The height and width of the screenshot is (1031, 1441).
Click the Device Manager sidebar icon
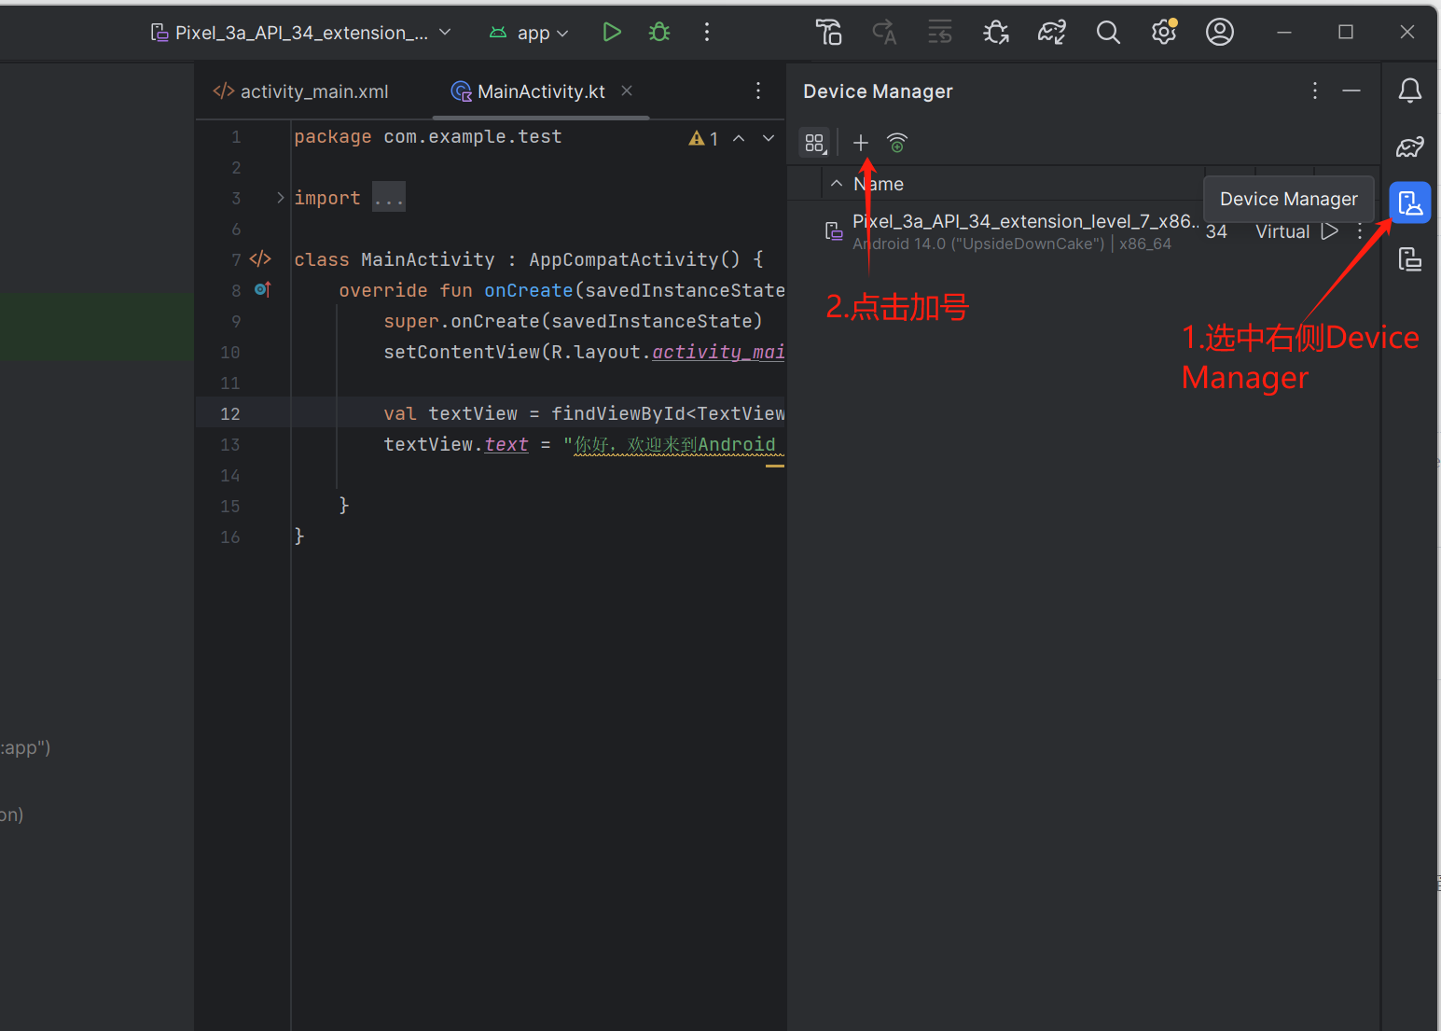pyautogui.click(x=1409, y=202)
